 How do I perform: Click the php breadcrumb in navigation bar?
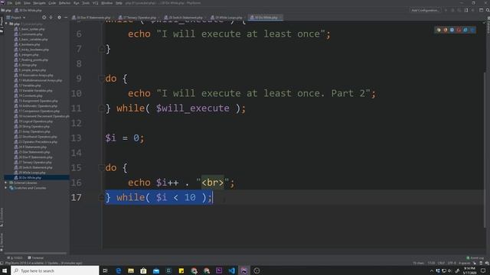(6, 10)
